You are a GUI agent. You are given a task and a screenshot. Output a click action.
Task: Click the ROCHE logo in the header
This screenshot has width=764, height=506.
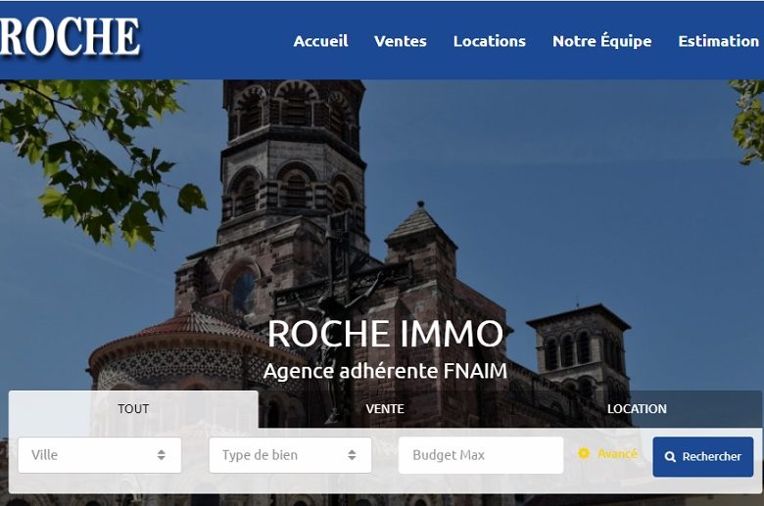[71, 37]
